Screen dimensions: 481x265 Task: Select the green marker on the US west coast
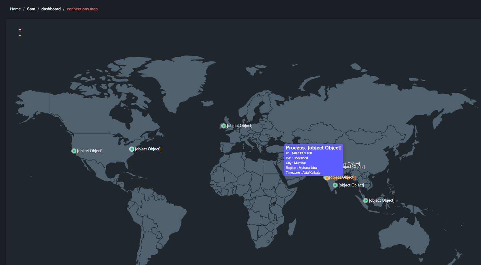tap(74, 151)
